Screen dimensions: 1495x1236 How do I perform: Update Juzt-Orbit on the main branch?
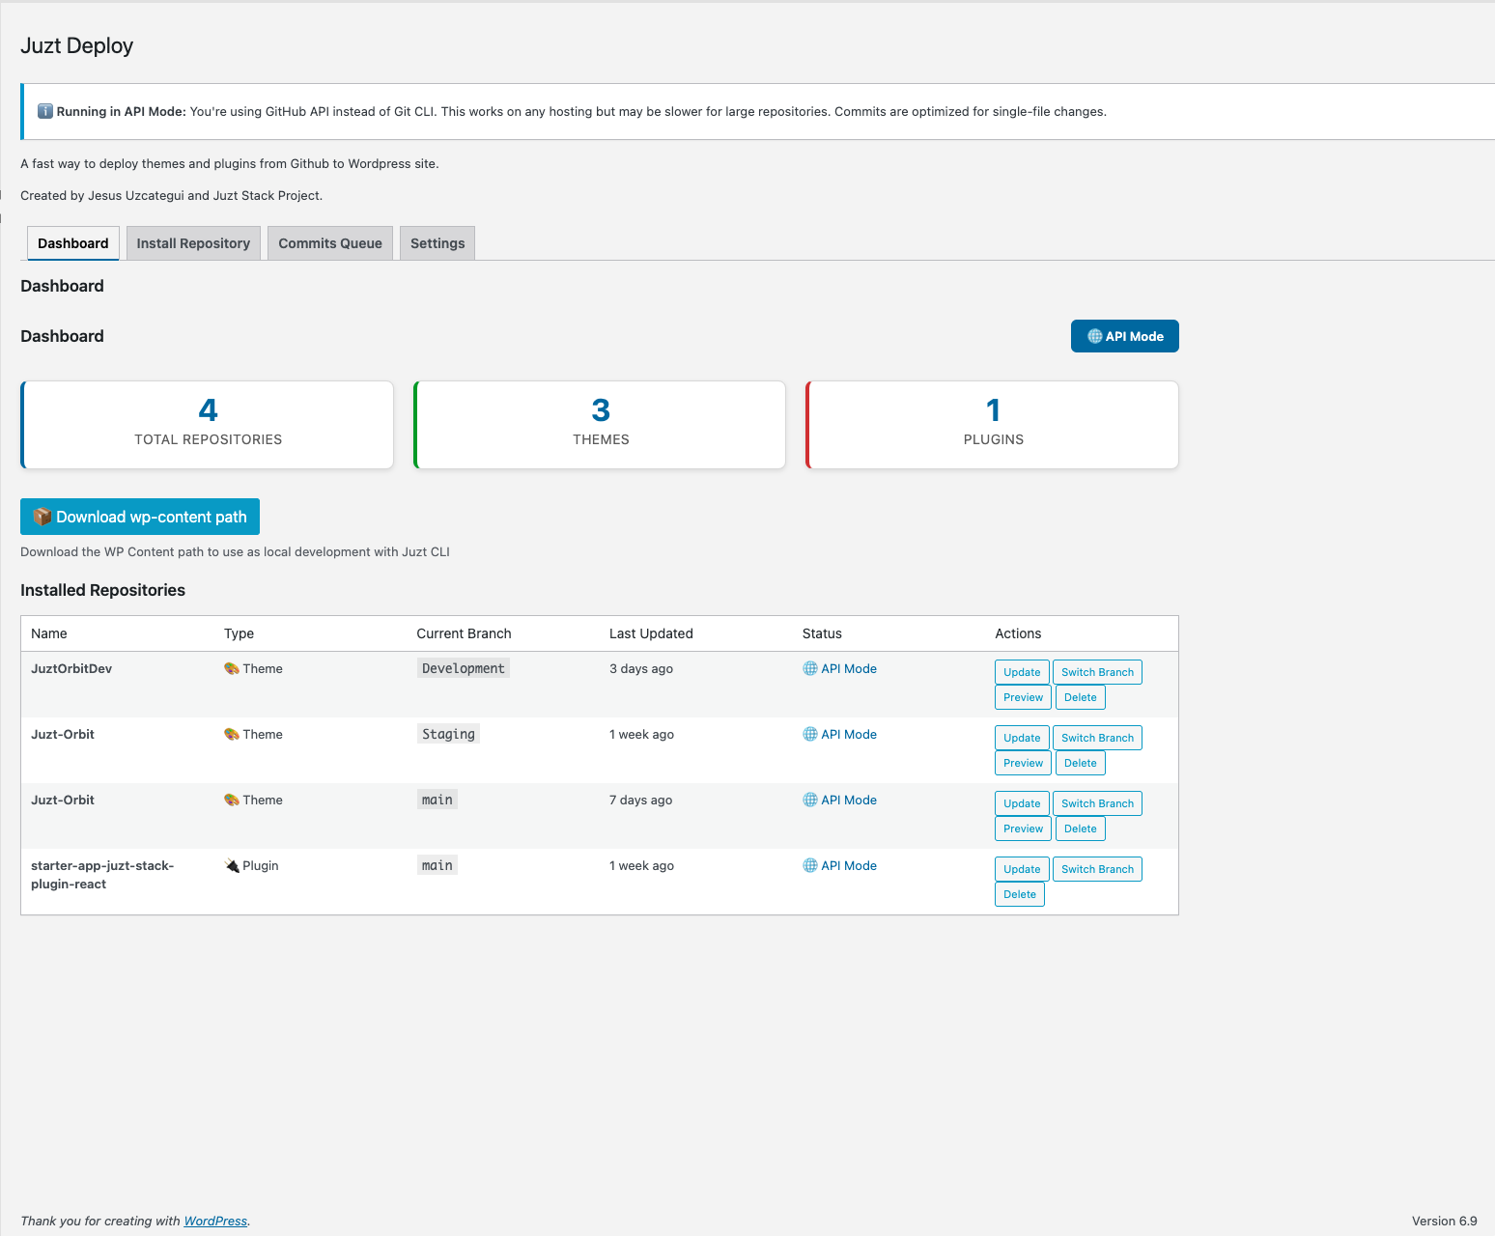(x=1022, y=803)
